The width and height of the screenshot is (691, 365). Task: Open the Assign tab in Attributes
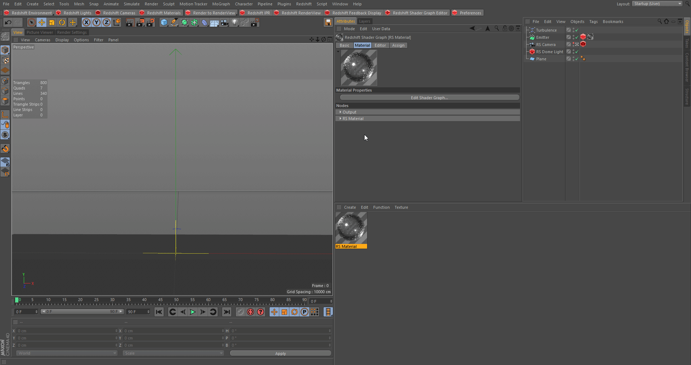[398, 45]
